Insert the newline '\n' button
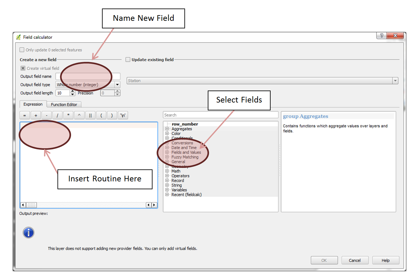Screen dimensions: 419x276 (x=123, y=115)
